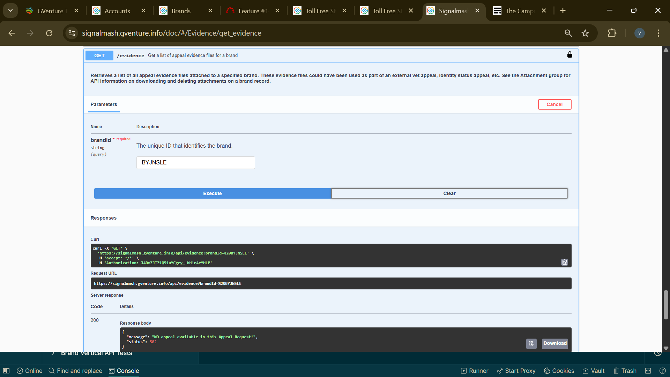Copy the curl command to clipboard
Screen dimensions: 670x377
click(x=564, y=262)
